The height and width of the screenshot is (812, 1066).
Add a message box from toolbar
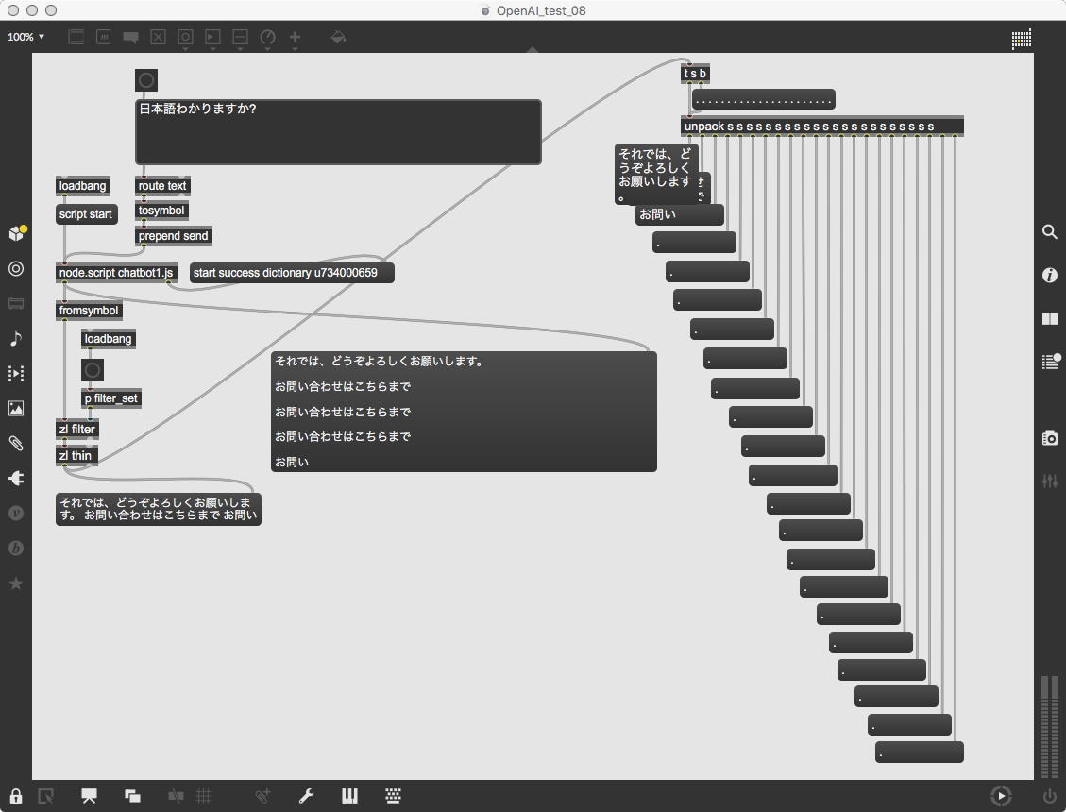coord(103,37)
